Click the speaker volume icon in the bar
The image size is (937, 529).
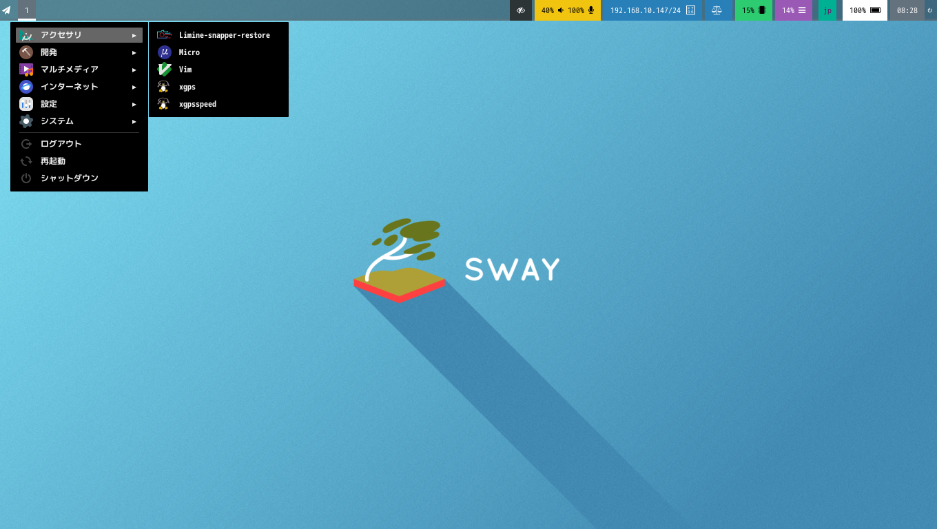pos(561,10)
